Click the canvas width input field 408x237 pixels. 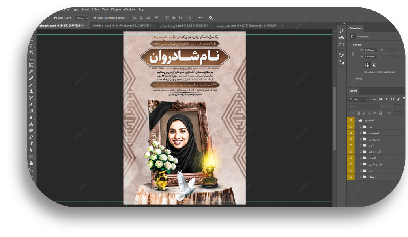pyautogui.click(x=371, y=50)
